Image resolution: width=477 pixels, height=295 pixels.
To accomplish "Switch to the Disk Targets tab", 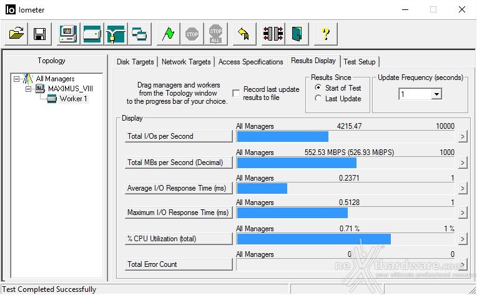I will click(135, 62).
